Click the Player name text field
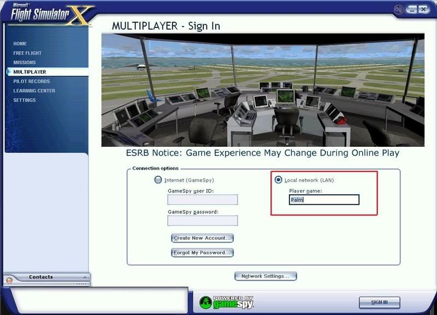The width and height of the screenshot is (437, 315). [324, 200]
